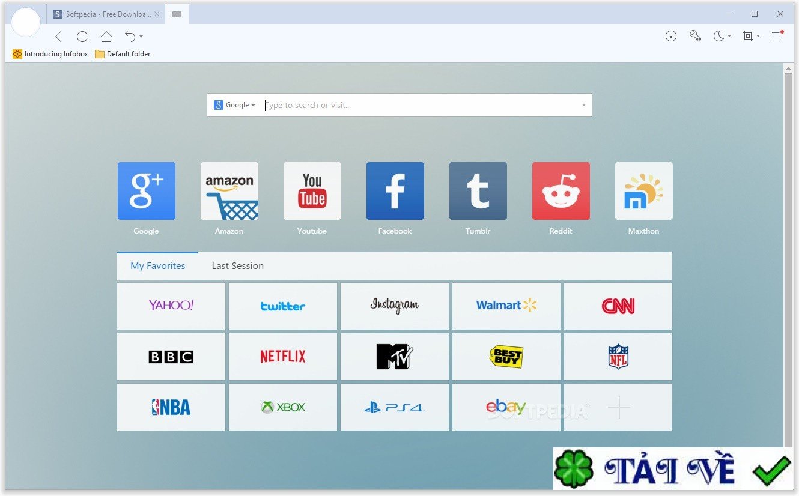Switch to the Softpedia tab

point(106,14)
